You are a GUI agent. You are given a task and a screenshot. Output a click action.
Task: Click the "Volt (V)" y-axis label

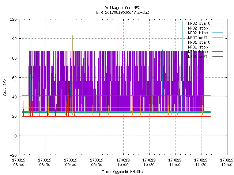(x=4, y=87)
